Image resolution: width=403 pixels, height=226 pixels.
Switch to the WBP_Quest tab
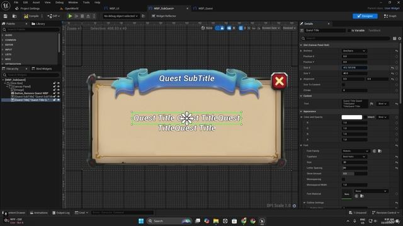click(203, 8)
